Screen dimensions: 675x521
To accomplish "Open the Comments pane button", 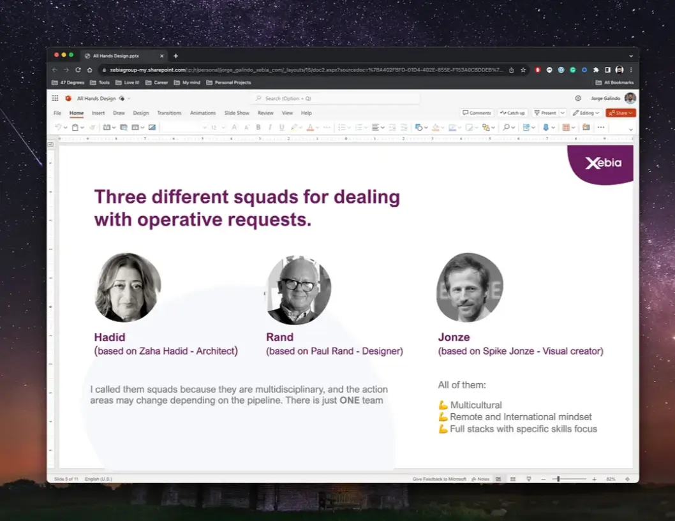I will [477, 113].
